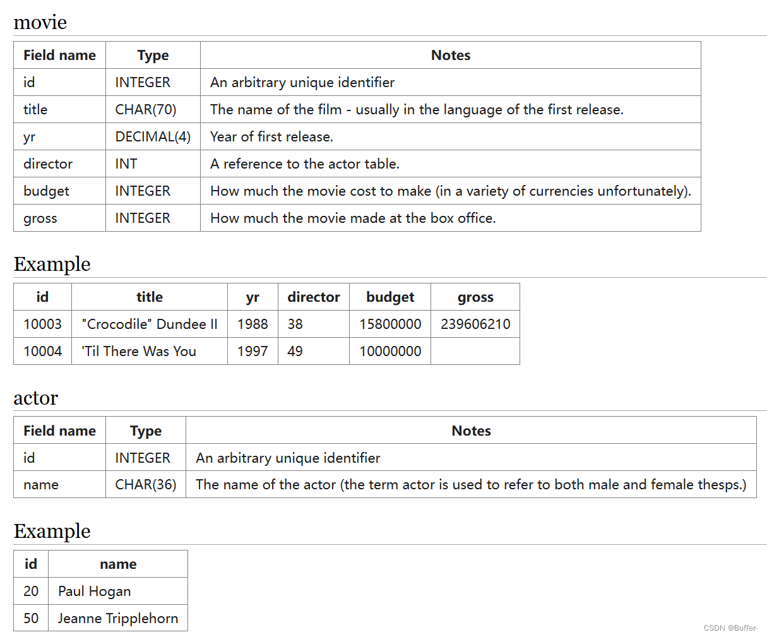
Task: Select the 'CHAR(70)' type cell
Action: pos(153,109)
